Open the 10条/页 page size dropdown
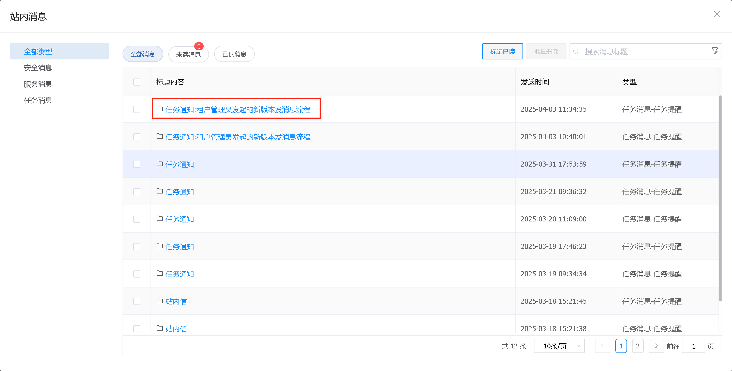This screenshot has height=371, width=732. [559, 346]
